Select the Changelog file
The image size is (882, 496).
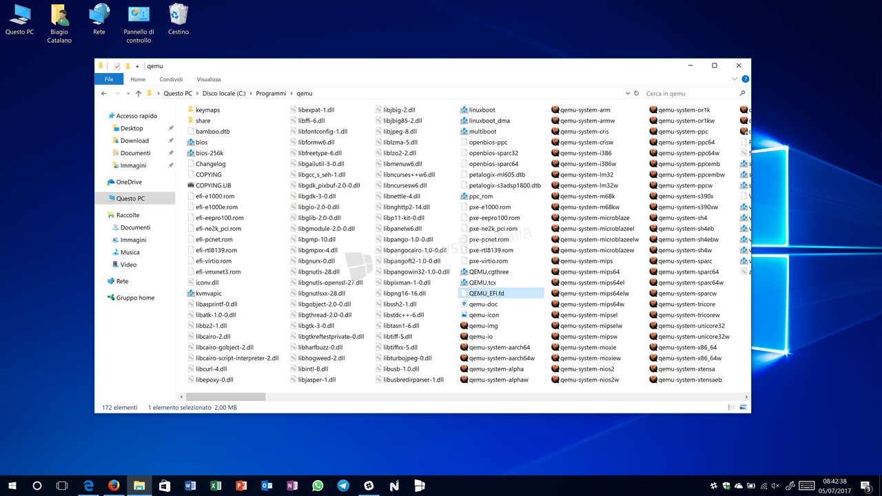[x=211, y=164]
